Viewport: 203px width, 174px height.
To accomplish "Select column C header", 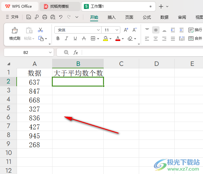I will pyautogui.click(x=121, y=64).
